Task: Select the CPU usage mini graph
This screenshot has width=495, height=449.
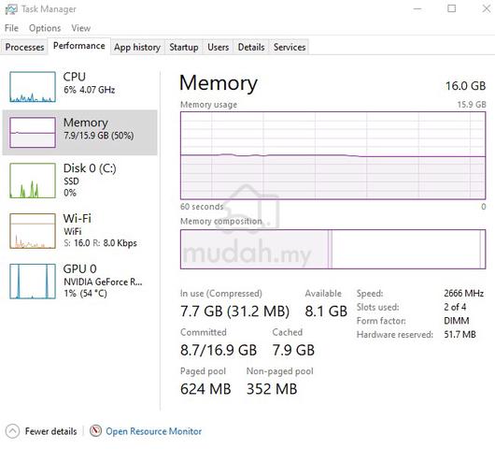Action: [33, 87]
